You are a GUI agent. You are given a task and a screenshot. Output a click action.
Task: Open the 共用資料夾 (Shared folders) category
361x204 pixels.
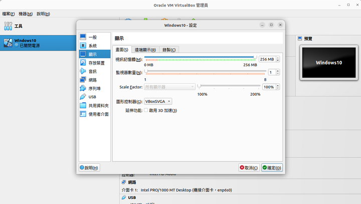(94, 105)
